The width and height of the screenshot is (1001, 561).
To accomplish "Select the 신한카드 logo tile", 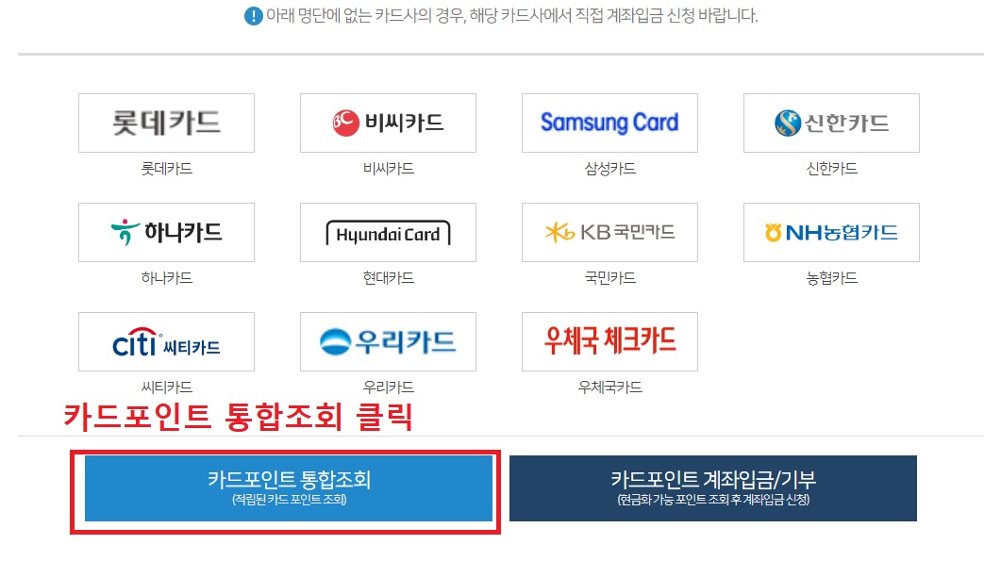I will [x=831, y=124].
